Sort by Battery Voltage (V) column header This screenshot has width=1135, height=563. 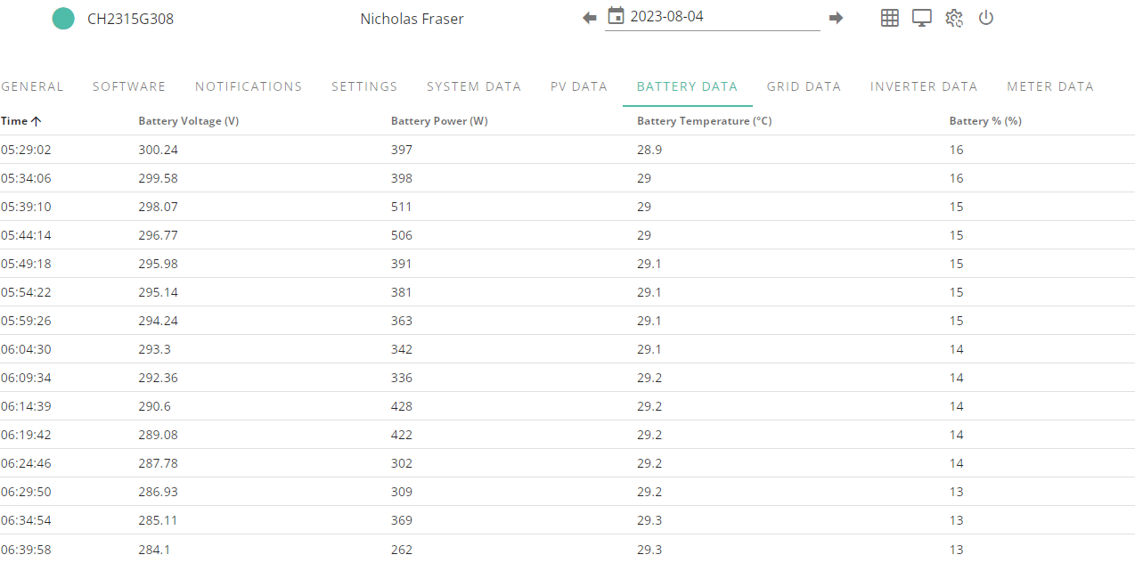[189, 121]
